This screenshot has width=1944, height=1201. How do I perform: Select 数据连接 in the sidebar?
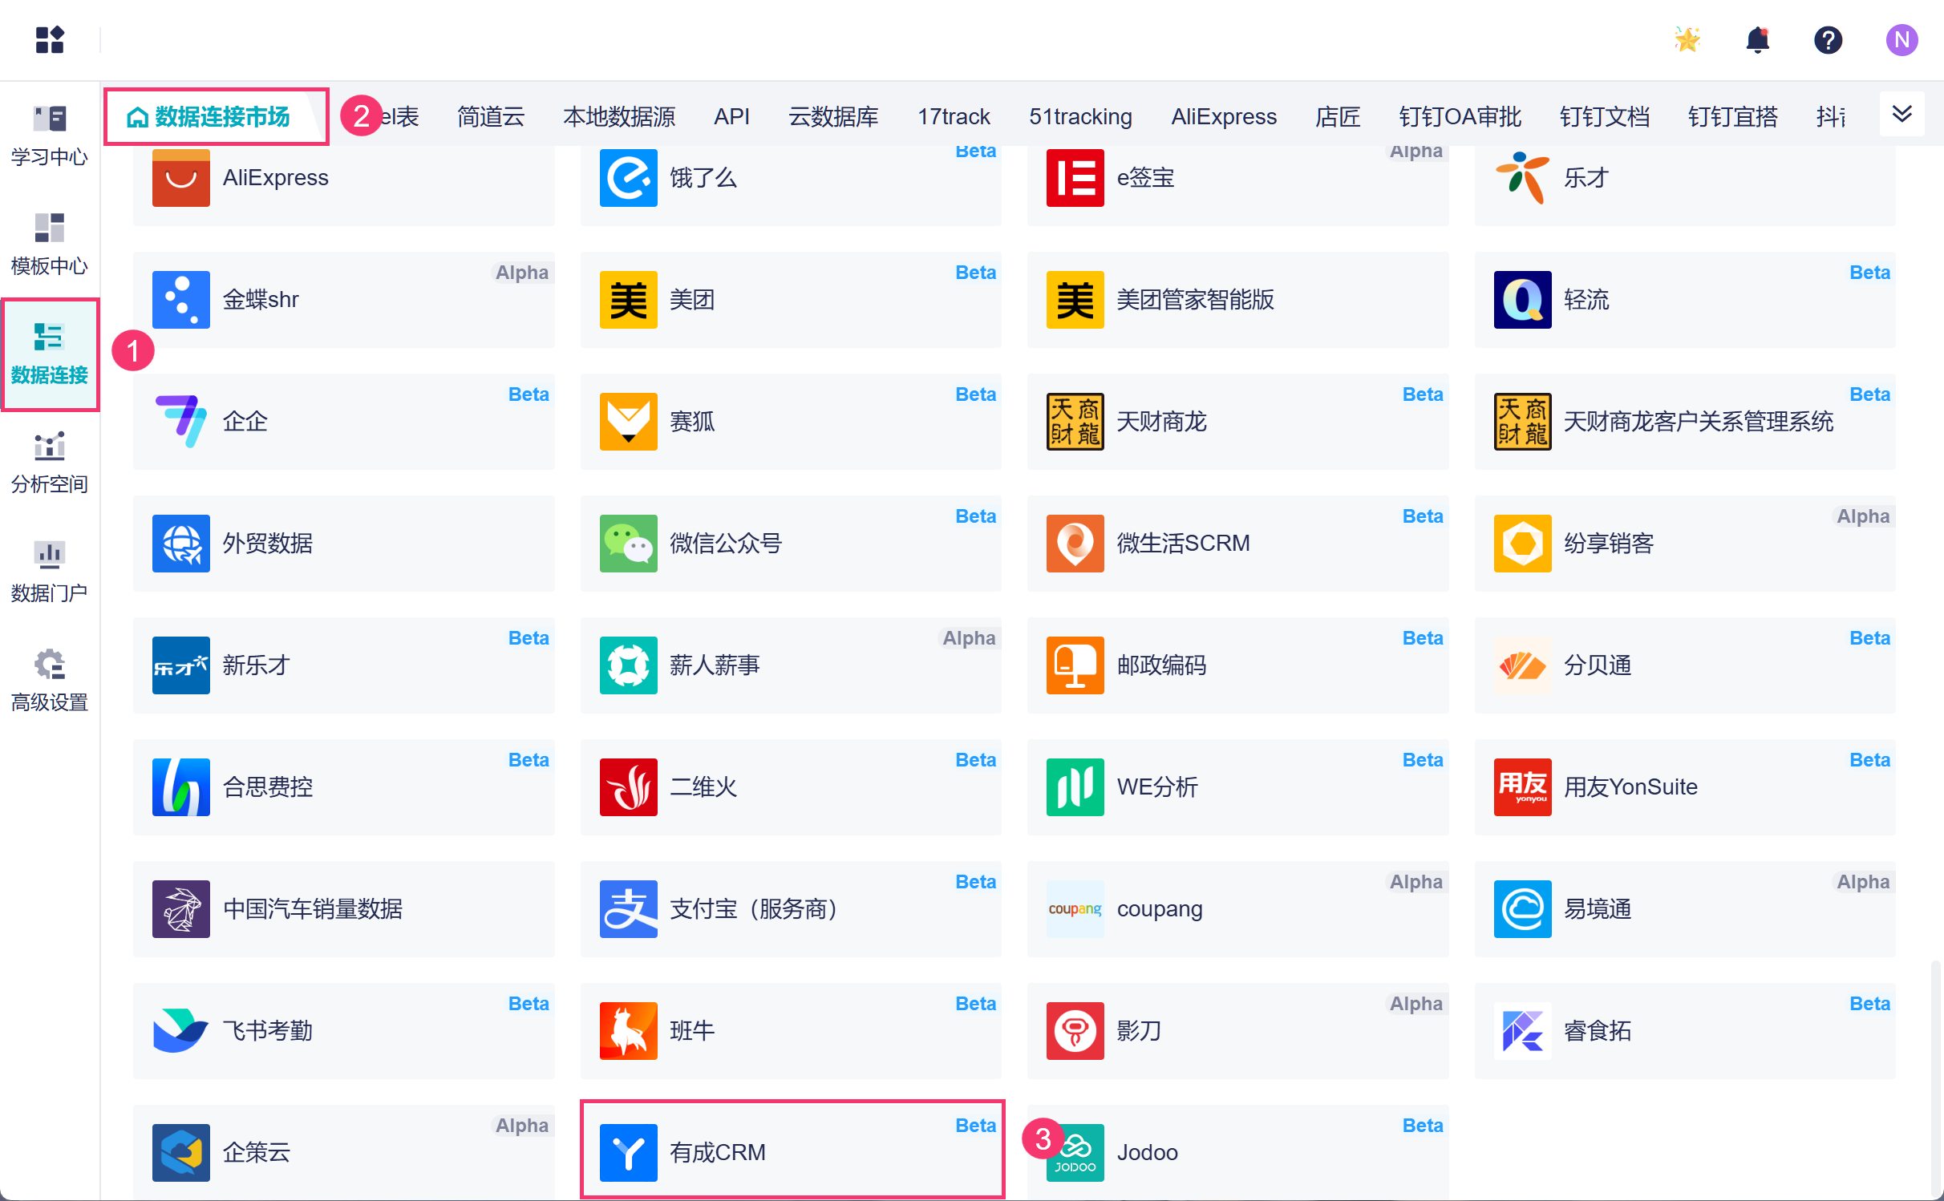[50, 354]
